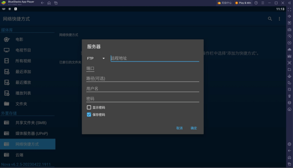Screen dimensions: 293x168
Task: Select 电影 Movies in the media library
Action: point(20,39)
